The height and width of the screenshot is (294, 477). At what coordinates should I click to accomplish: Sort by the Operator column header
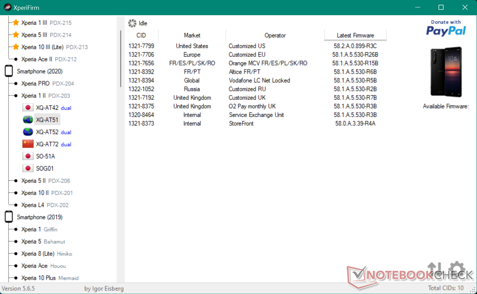click(275, 35)
